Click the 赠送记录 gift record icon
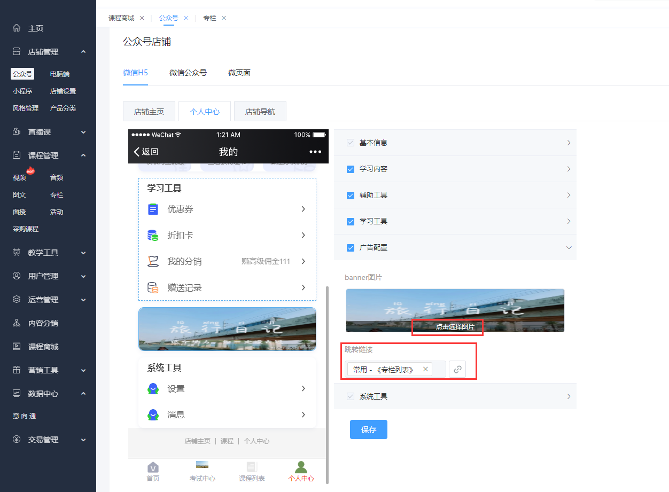The image size is (669, 492). pyautogui.click(x=153, y=287)
